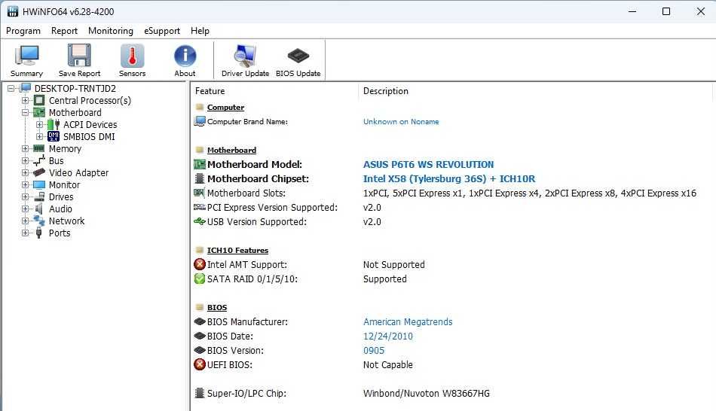Open the Report menu

(64, 31)
